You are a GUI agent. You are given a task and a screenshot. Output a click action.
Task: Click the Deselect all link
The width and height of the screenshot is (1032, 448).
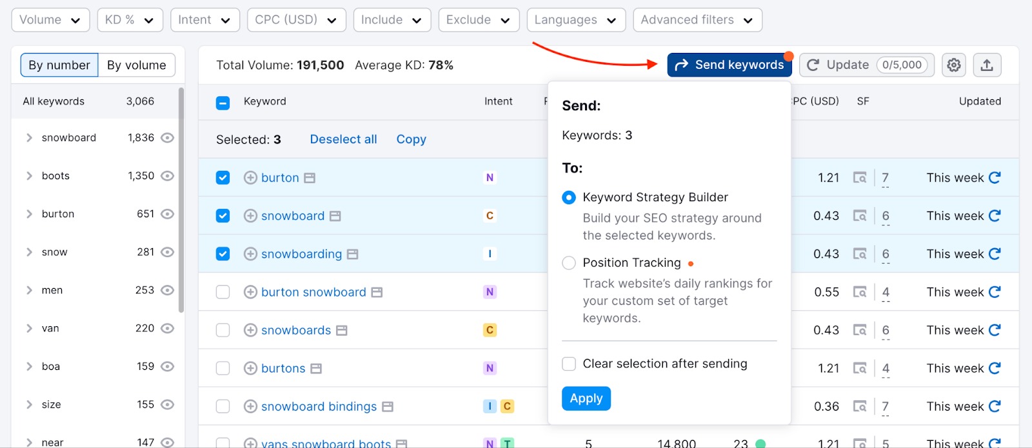tap(343, 139)
